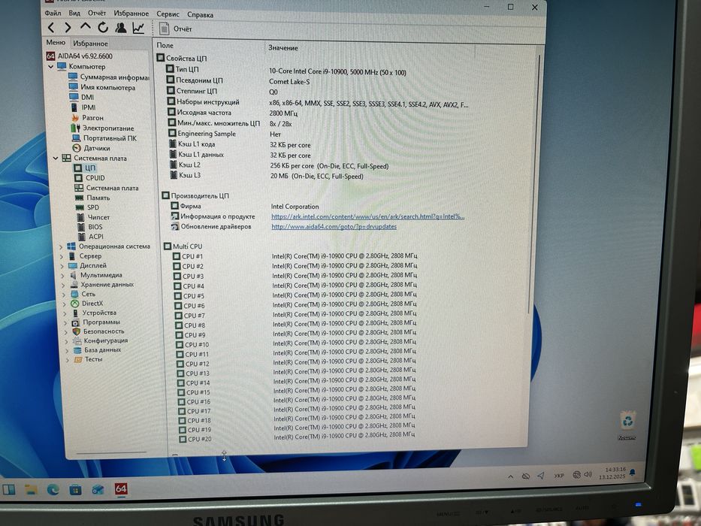The width and height of the screenshot is (701, 526).
Task: Select the ACPI tree item
Action: [90, 237]
